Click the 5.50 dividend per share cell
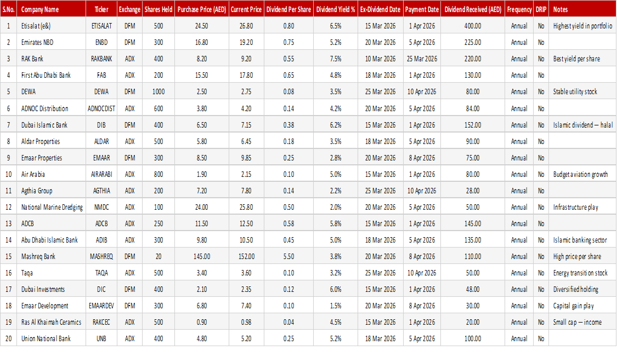The height and width of the screenshot is (362, 617). click(x=288, y=256)
